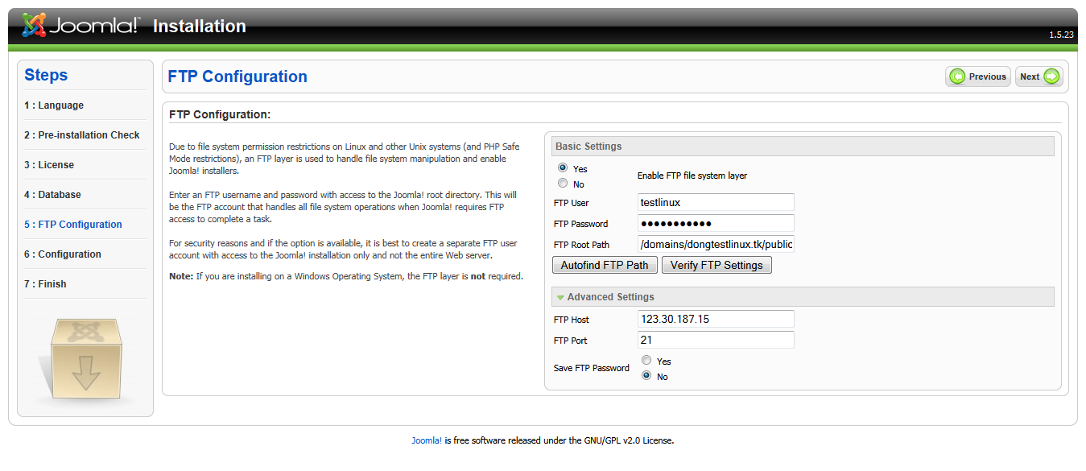This screenshot has width=1086, height=471.
Task: Click the Autofind FTP Path button
Action: pos(605,265)
